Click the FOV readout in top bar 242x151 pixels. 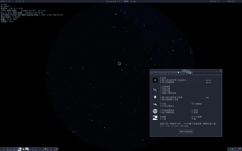(215, 2)
